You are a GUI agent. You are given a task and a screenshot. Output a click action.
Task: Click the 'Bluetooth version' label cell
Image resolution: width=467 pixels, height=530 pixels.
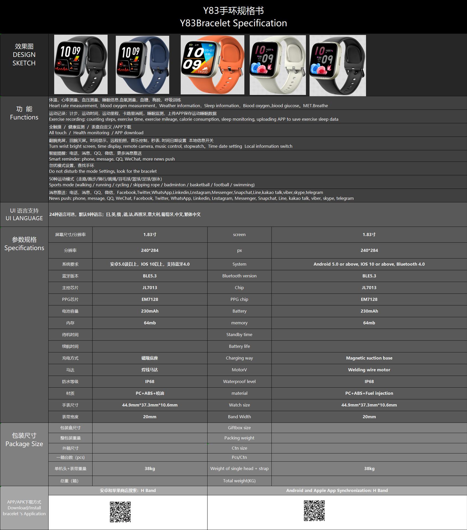click(x=239, y=276)
